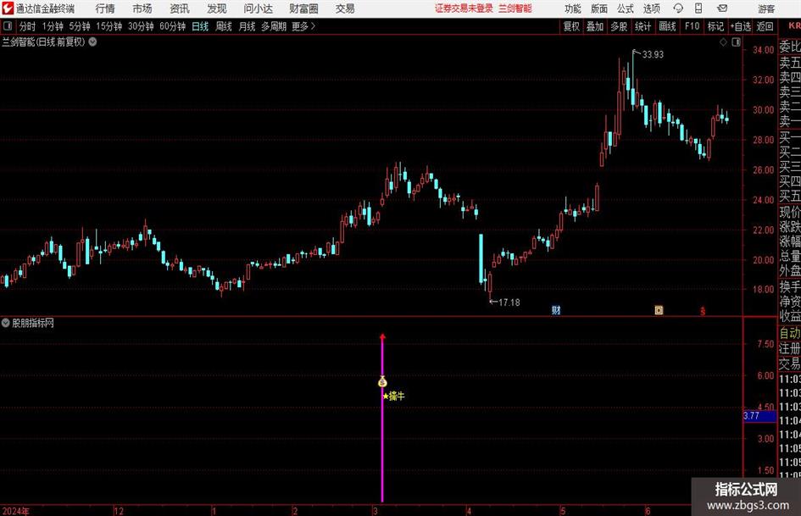
Task: Click the 叠加 overlay button
Action: [595, 26]
